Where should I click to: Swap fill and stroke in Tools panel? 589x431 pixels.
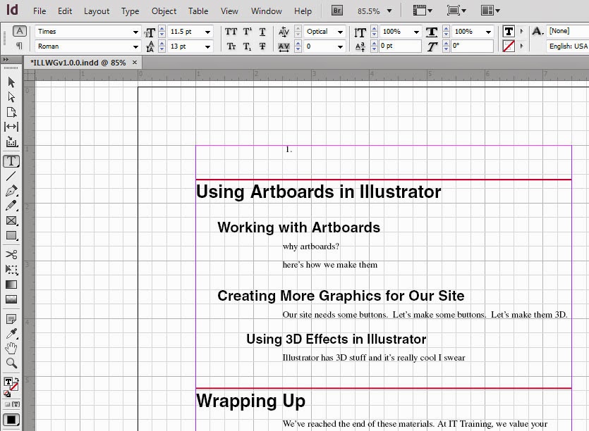(17, 380)
